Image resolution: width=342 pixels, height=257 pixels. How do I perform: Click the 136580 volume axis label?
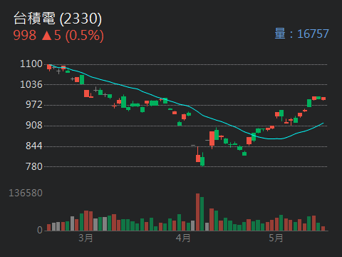coord(26,193)
